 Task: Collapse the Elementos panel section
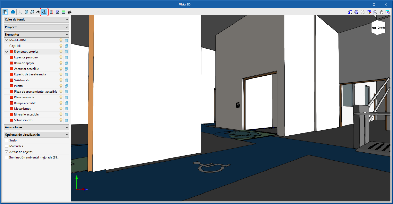(x=36, y=34)
